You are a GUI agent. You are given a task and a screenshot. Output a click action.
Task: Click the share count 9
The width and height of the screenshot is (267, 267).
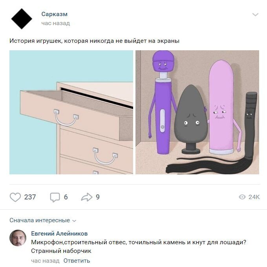point(97,197)
